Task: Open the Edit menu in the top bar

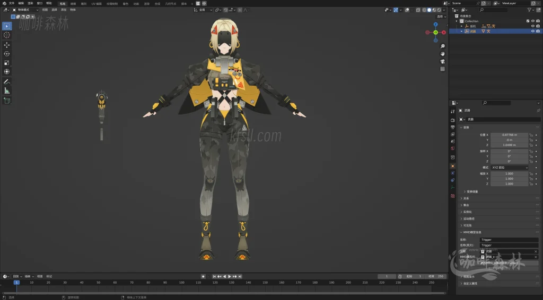Action: click(21, 3)
